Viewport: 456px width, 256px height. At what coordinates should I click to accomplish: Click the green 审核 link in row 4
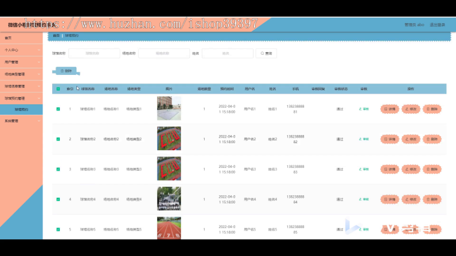tap(364, 199)
